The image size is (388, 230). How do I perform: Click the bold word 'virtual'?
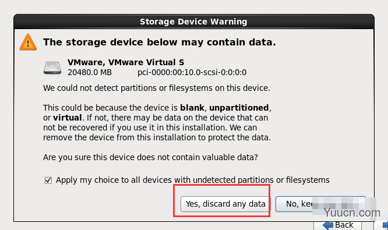click(68, 118)
